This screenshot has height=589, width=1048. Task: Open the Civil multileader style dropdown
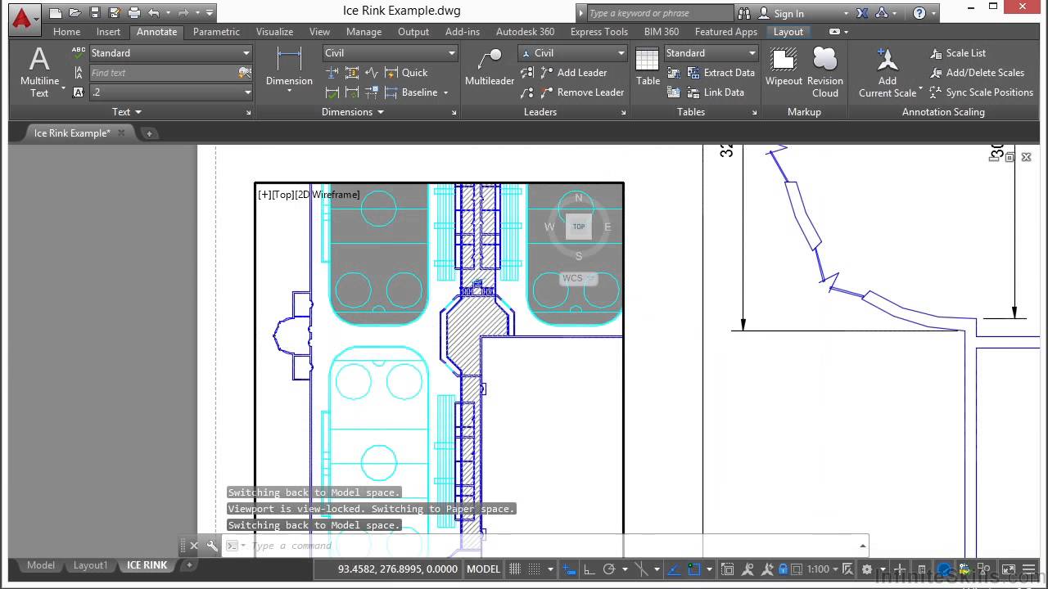(573, 53)
